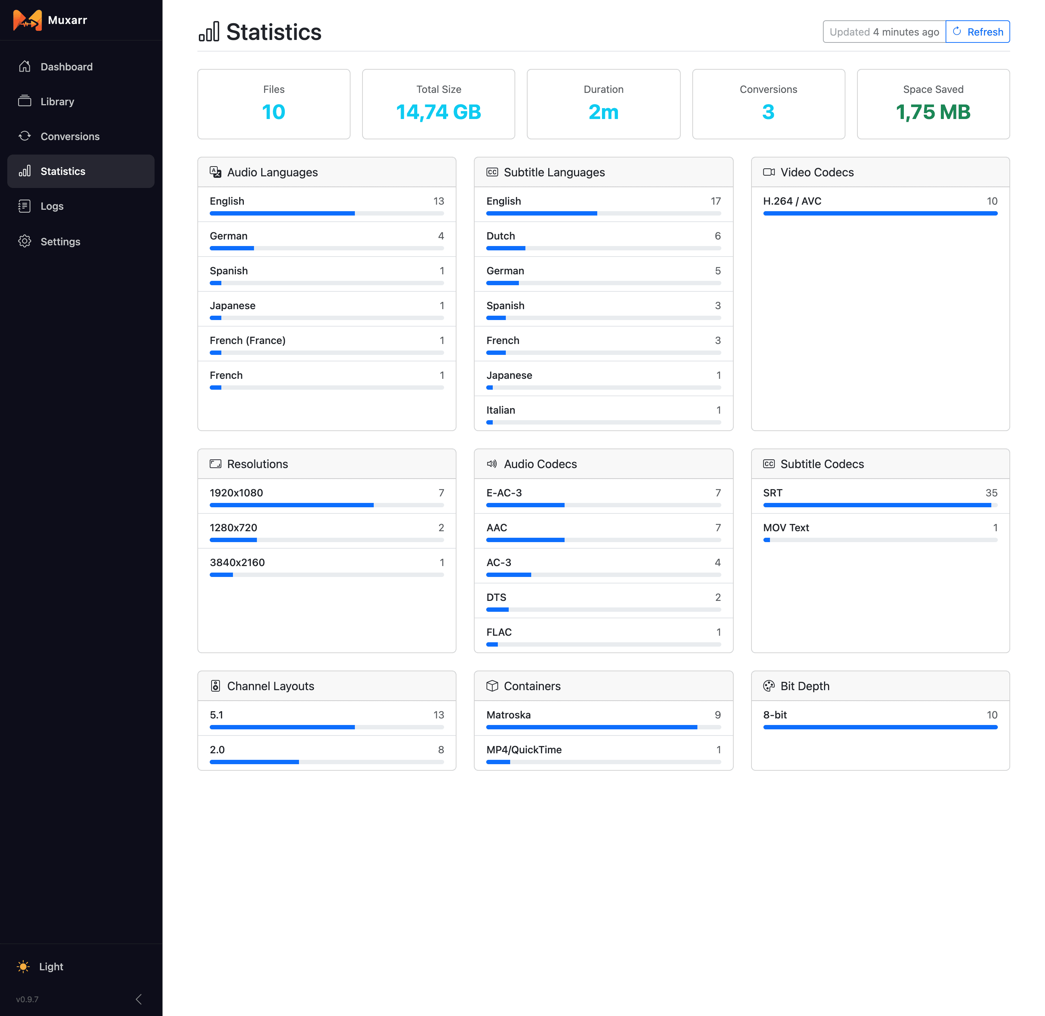Click the Statistics bar chart sidebar icon
Image resolution: width=1045 pixels, height=1016 pixels.
tap(25, 171)
